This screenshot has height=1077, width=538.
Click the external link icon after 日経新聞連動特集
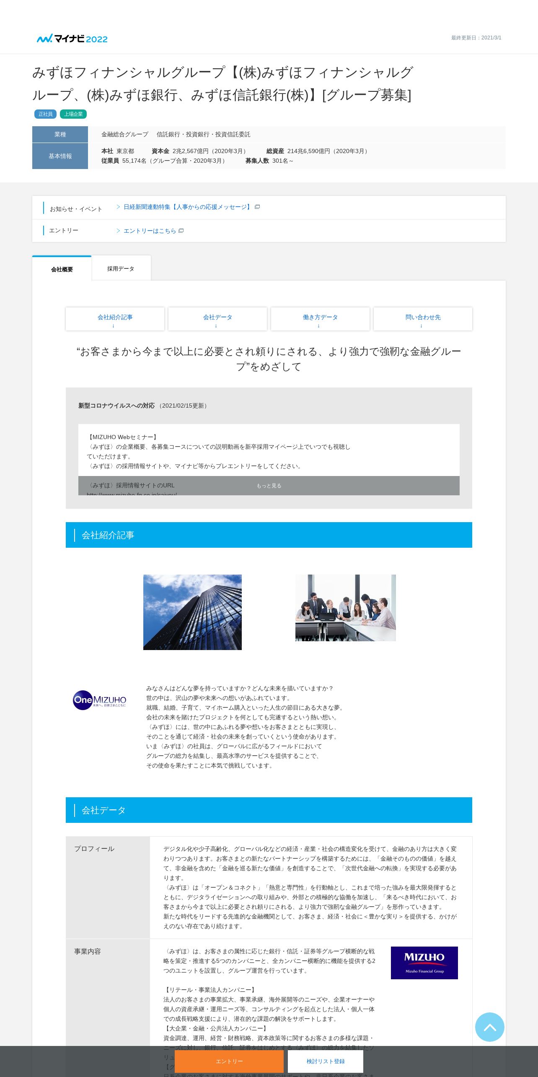pyautogui.click(x=257, y=207)
